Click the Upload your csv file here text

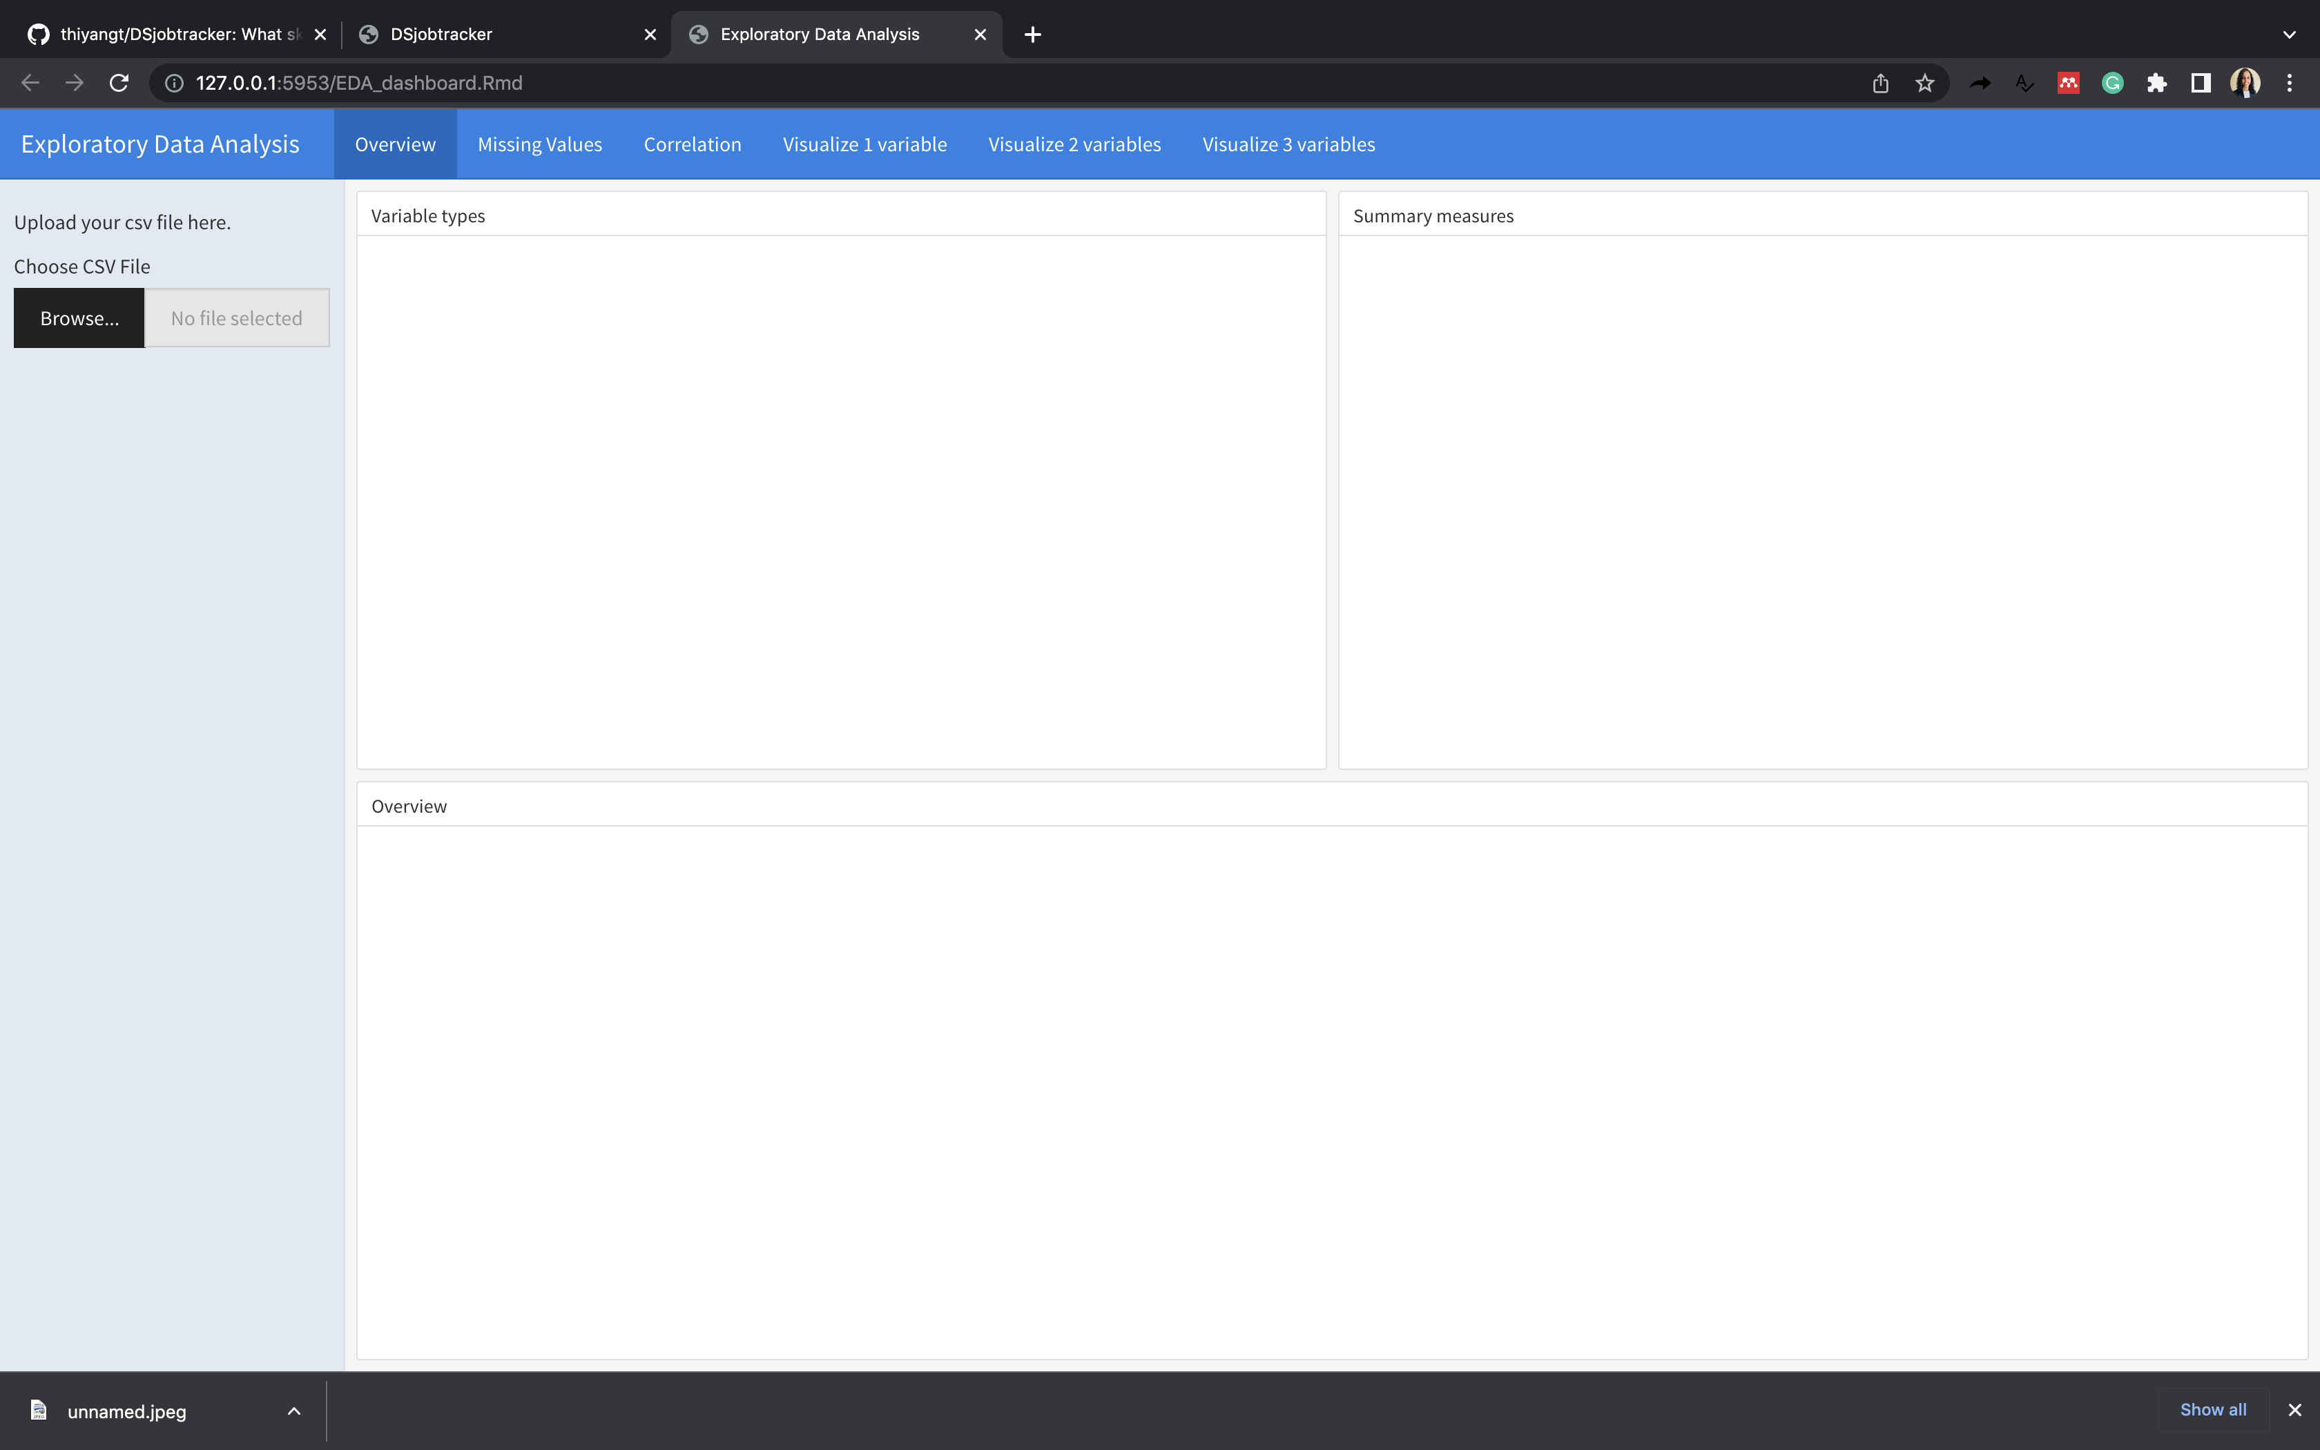click(123, 222)
